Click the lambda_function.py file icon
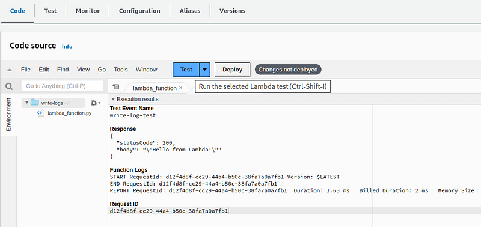 click(40, 113)
